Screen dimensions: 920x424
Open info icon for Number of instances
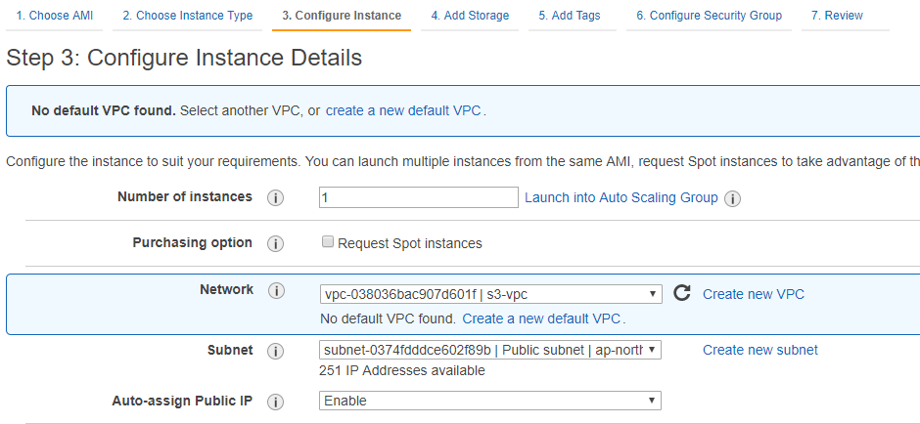275,198
